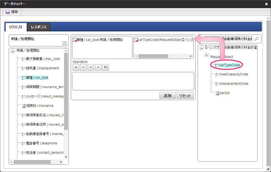Click the field icon beside 担当者
This screenshot has width=271, height=172.
click(x=23, y=153)
